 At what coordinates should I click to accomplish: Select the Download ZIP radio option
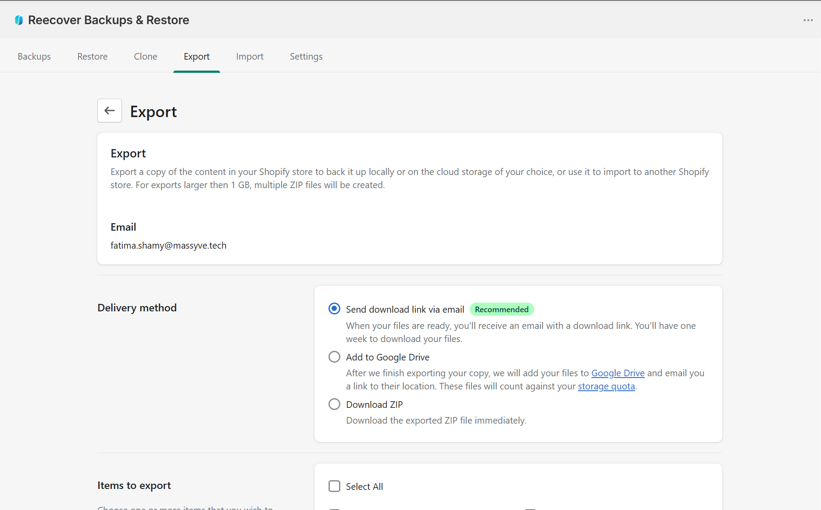pyautogui.click(x=334, y=404)
